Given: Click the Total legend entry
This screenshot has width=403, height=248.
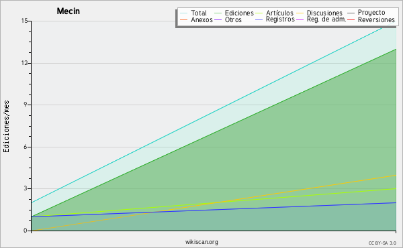Looking at the screenshot, I should [x=193, y=13].
